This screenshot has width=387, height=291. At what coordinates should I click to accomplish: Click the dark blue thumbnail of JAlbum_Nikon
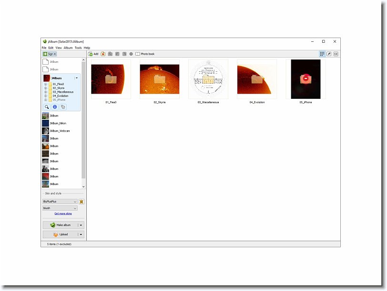click(x=45, y=123)
